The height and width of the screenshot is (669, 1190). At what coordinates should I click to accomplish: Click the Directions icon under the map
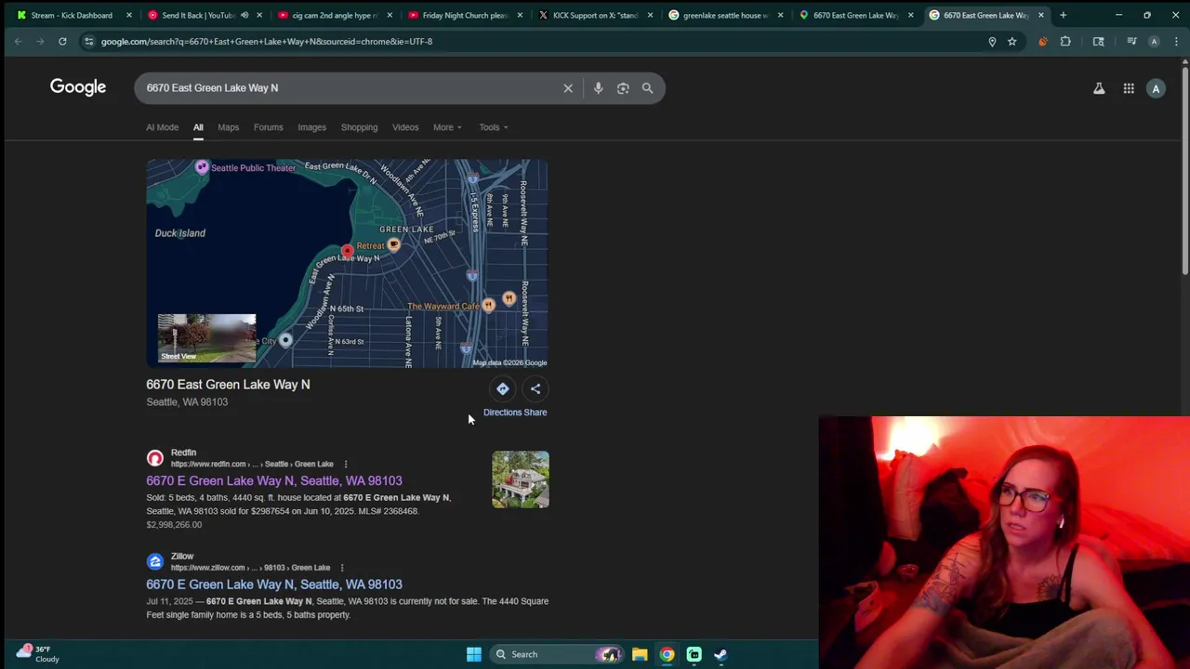tap(502, 389)
